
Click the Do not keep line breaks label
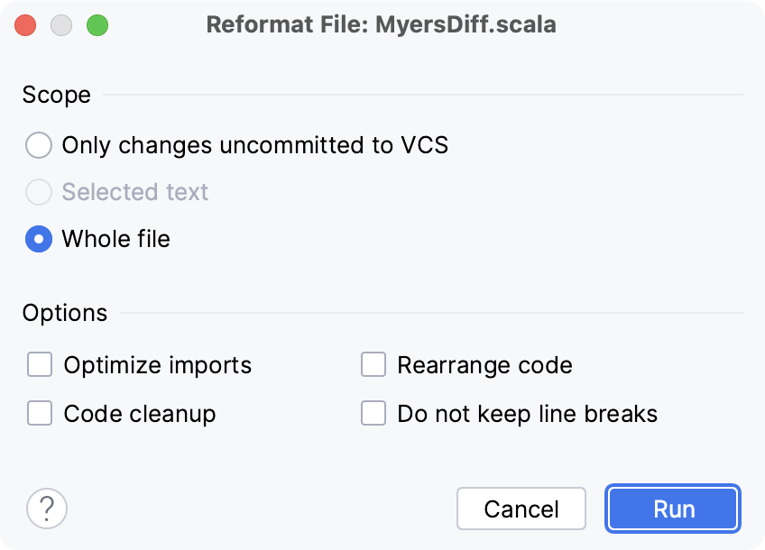pyautogui.click(x=528, y=413)
